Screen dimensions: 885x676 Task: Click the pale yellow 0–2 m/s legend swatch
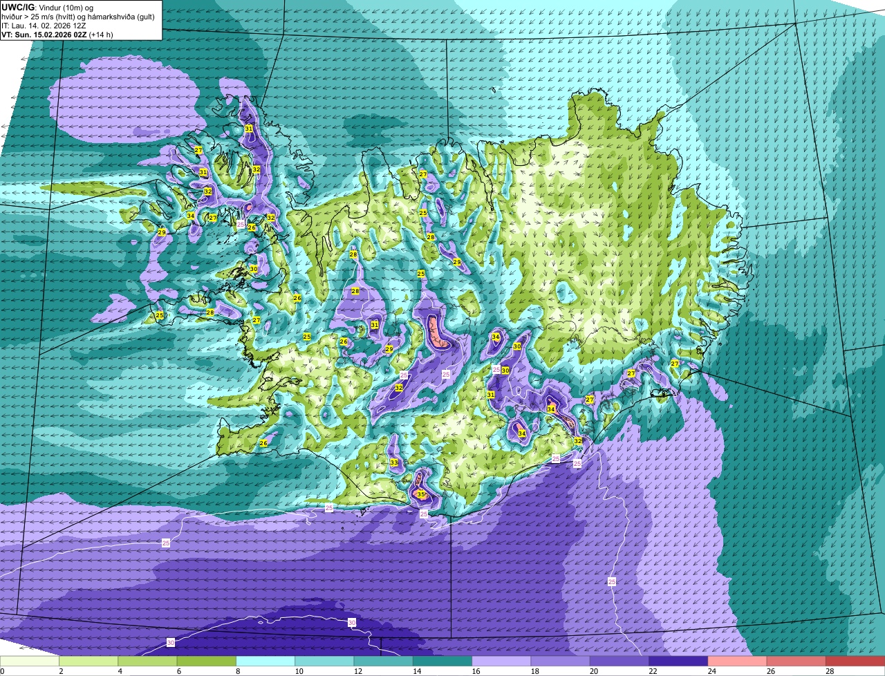pyautogui.click(x=30, y=661)
